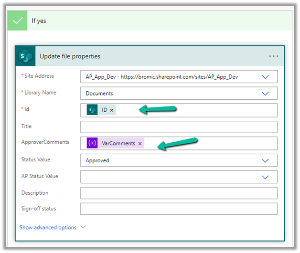Focus the Sign-off status field
Screen dimensions: 300x253
pyautogui.click(x=179, y=209)
